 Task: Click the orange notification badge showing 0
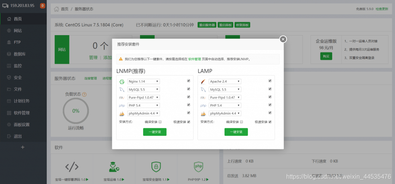(x=42, y=5)
